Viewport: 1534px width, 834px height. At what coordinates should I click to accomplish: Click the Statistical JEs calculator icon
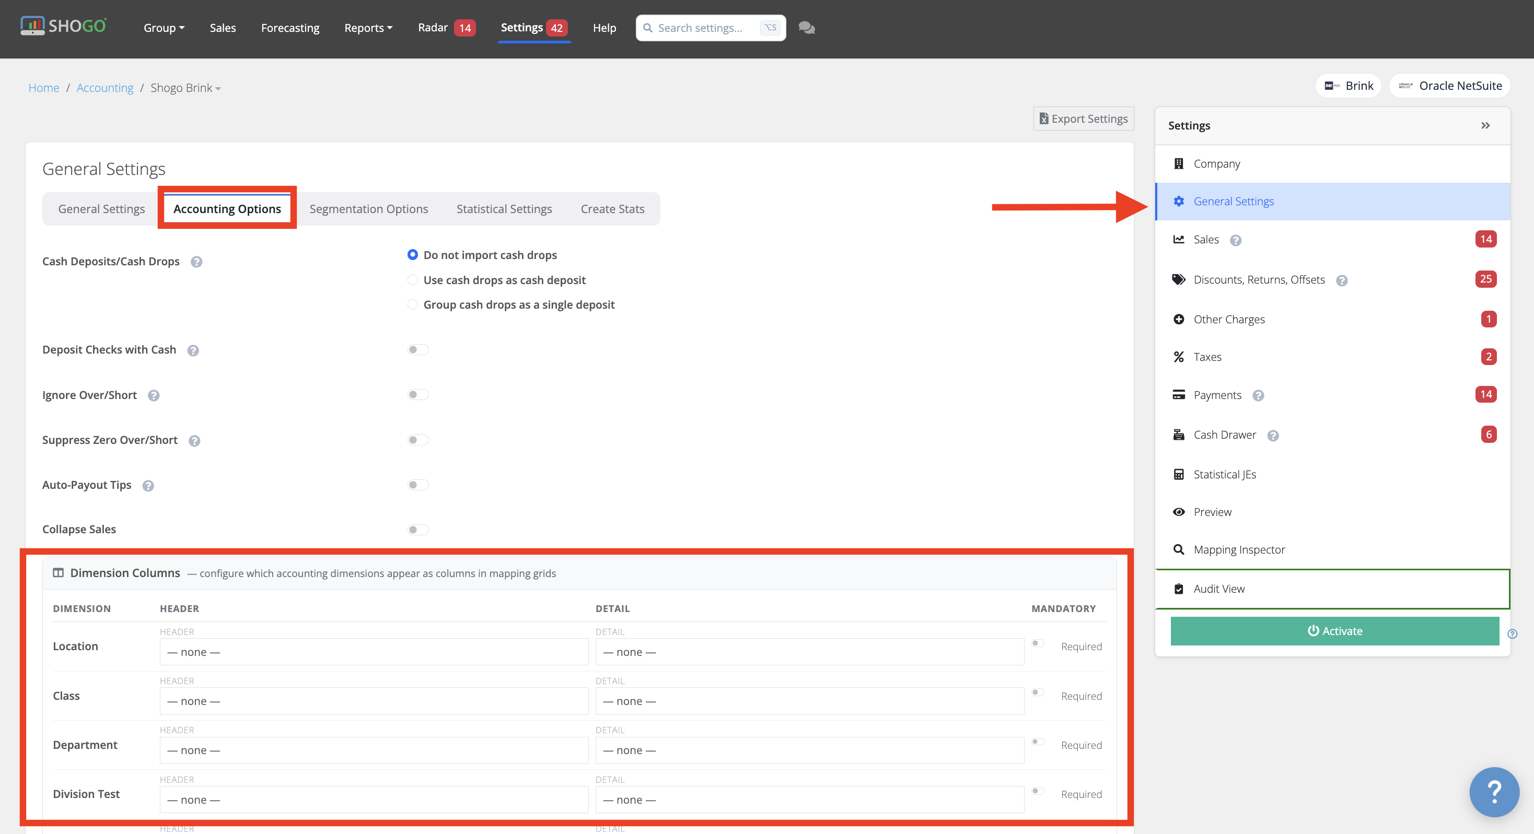pyautogui.click(x=1179, y=475)
